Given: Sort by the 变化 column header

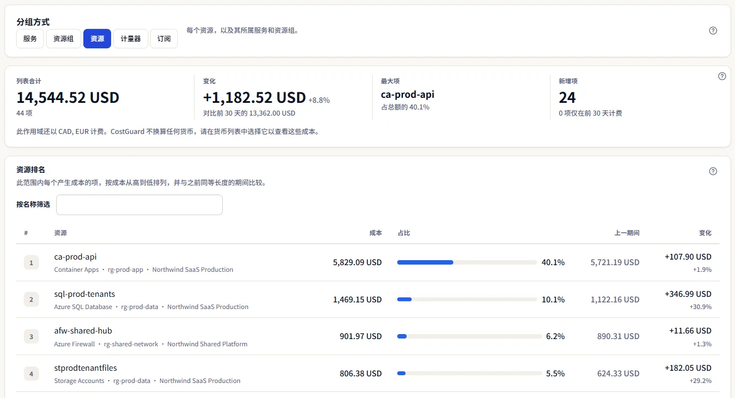Looking at the screenshot, I should point(705,233).
